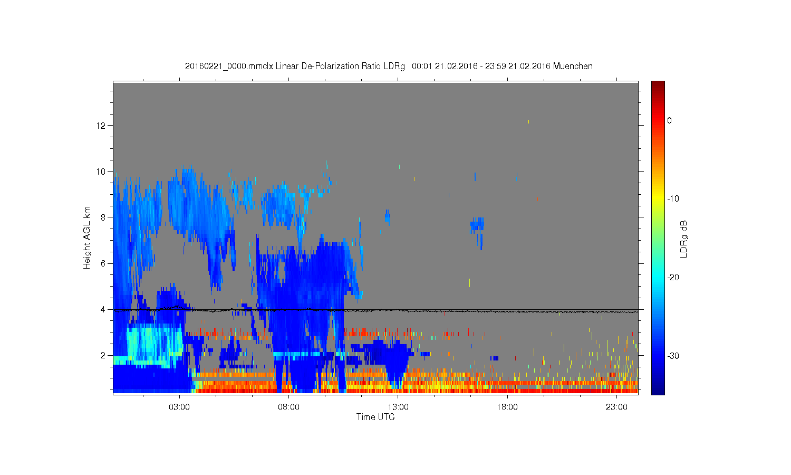Click the colorbar value -30 label
The image size is (791, 475).
pyautogui.click(x=673, y=356)
